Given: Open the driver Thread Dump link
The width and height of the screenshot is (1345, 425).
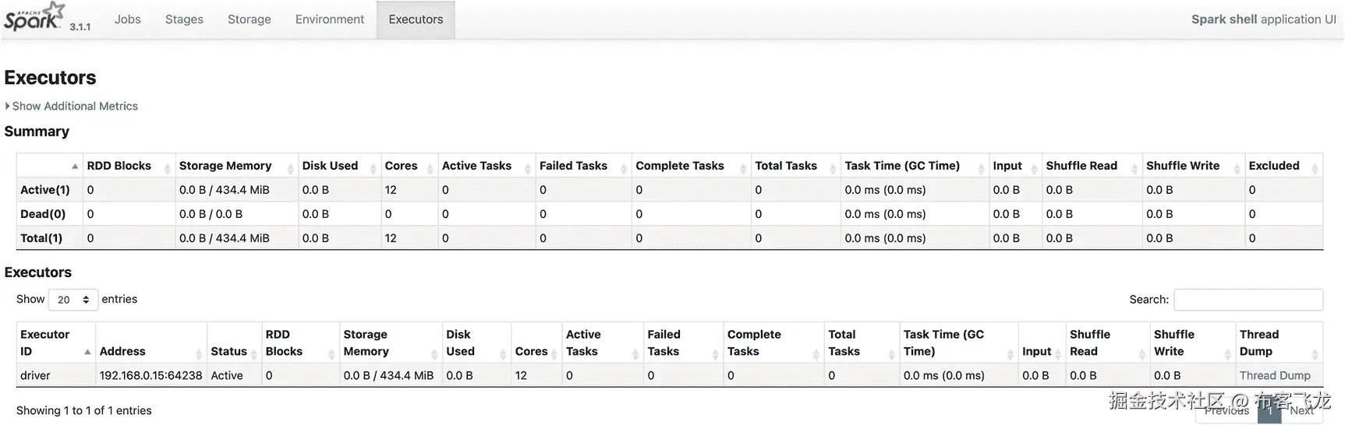Looking at the screenshot, I should [x=1274, y=376].
